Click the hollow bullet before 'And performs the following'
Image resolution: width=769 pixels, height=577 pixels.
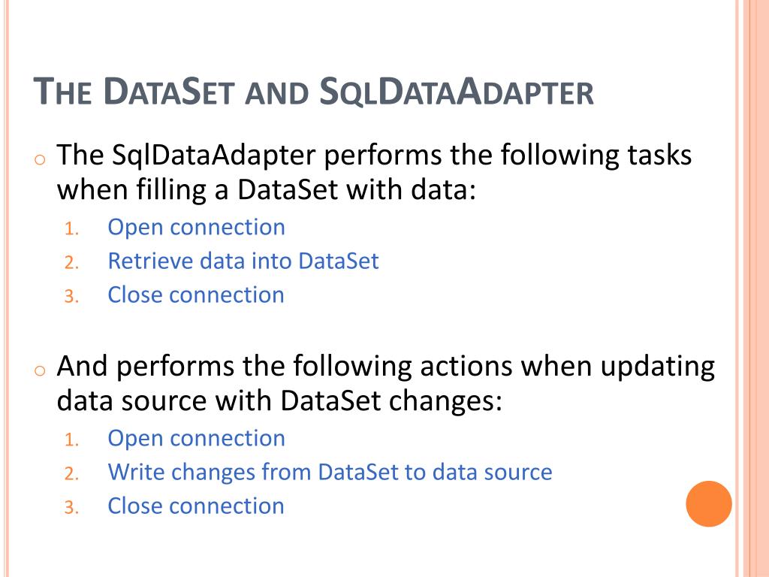coord(41,370)
